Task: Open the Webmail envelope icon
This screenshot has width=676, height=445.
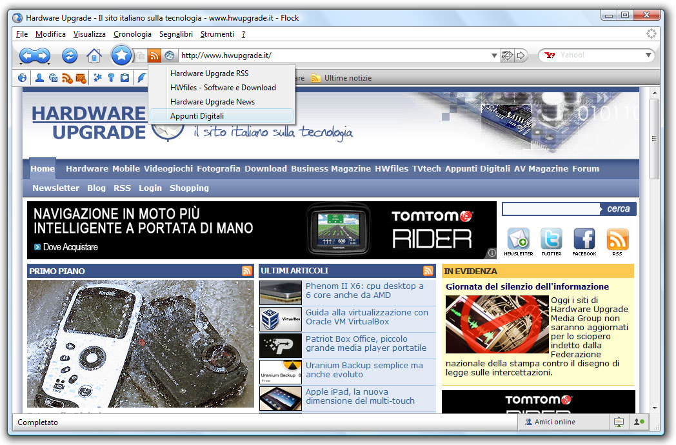Action: tap(81, 78)
